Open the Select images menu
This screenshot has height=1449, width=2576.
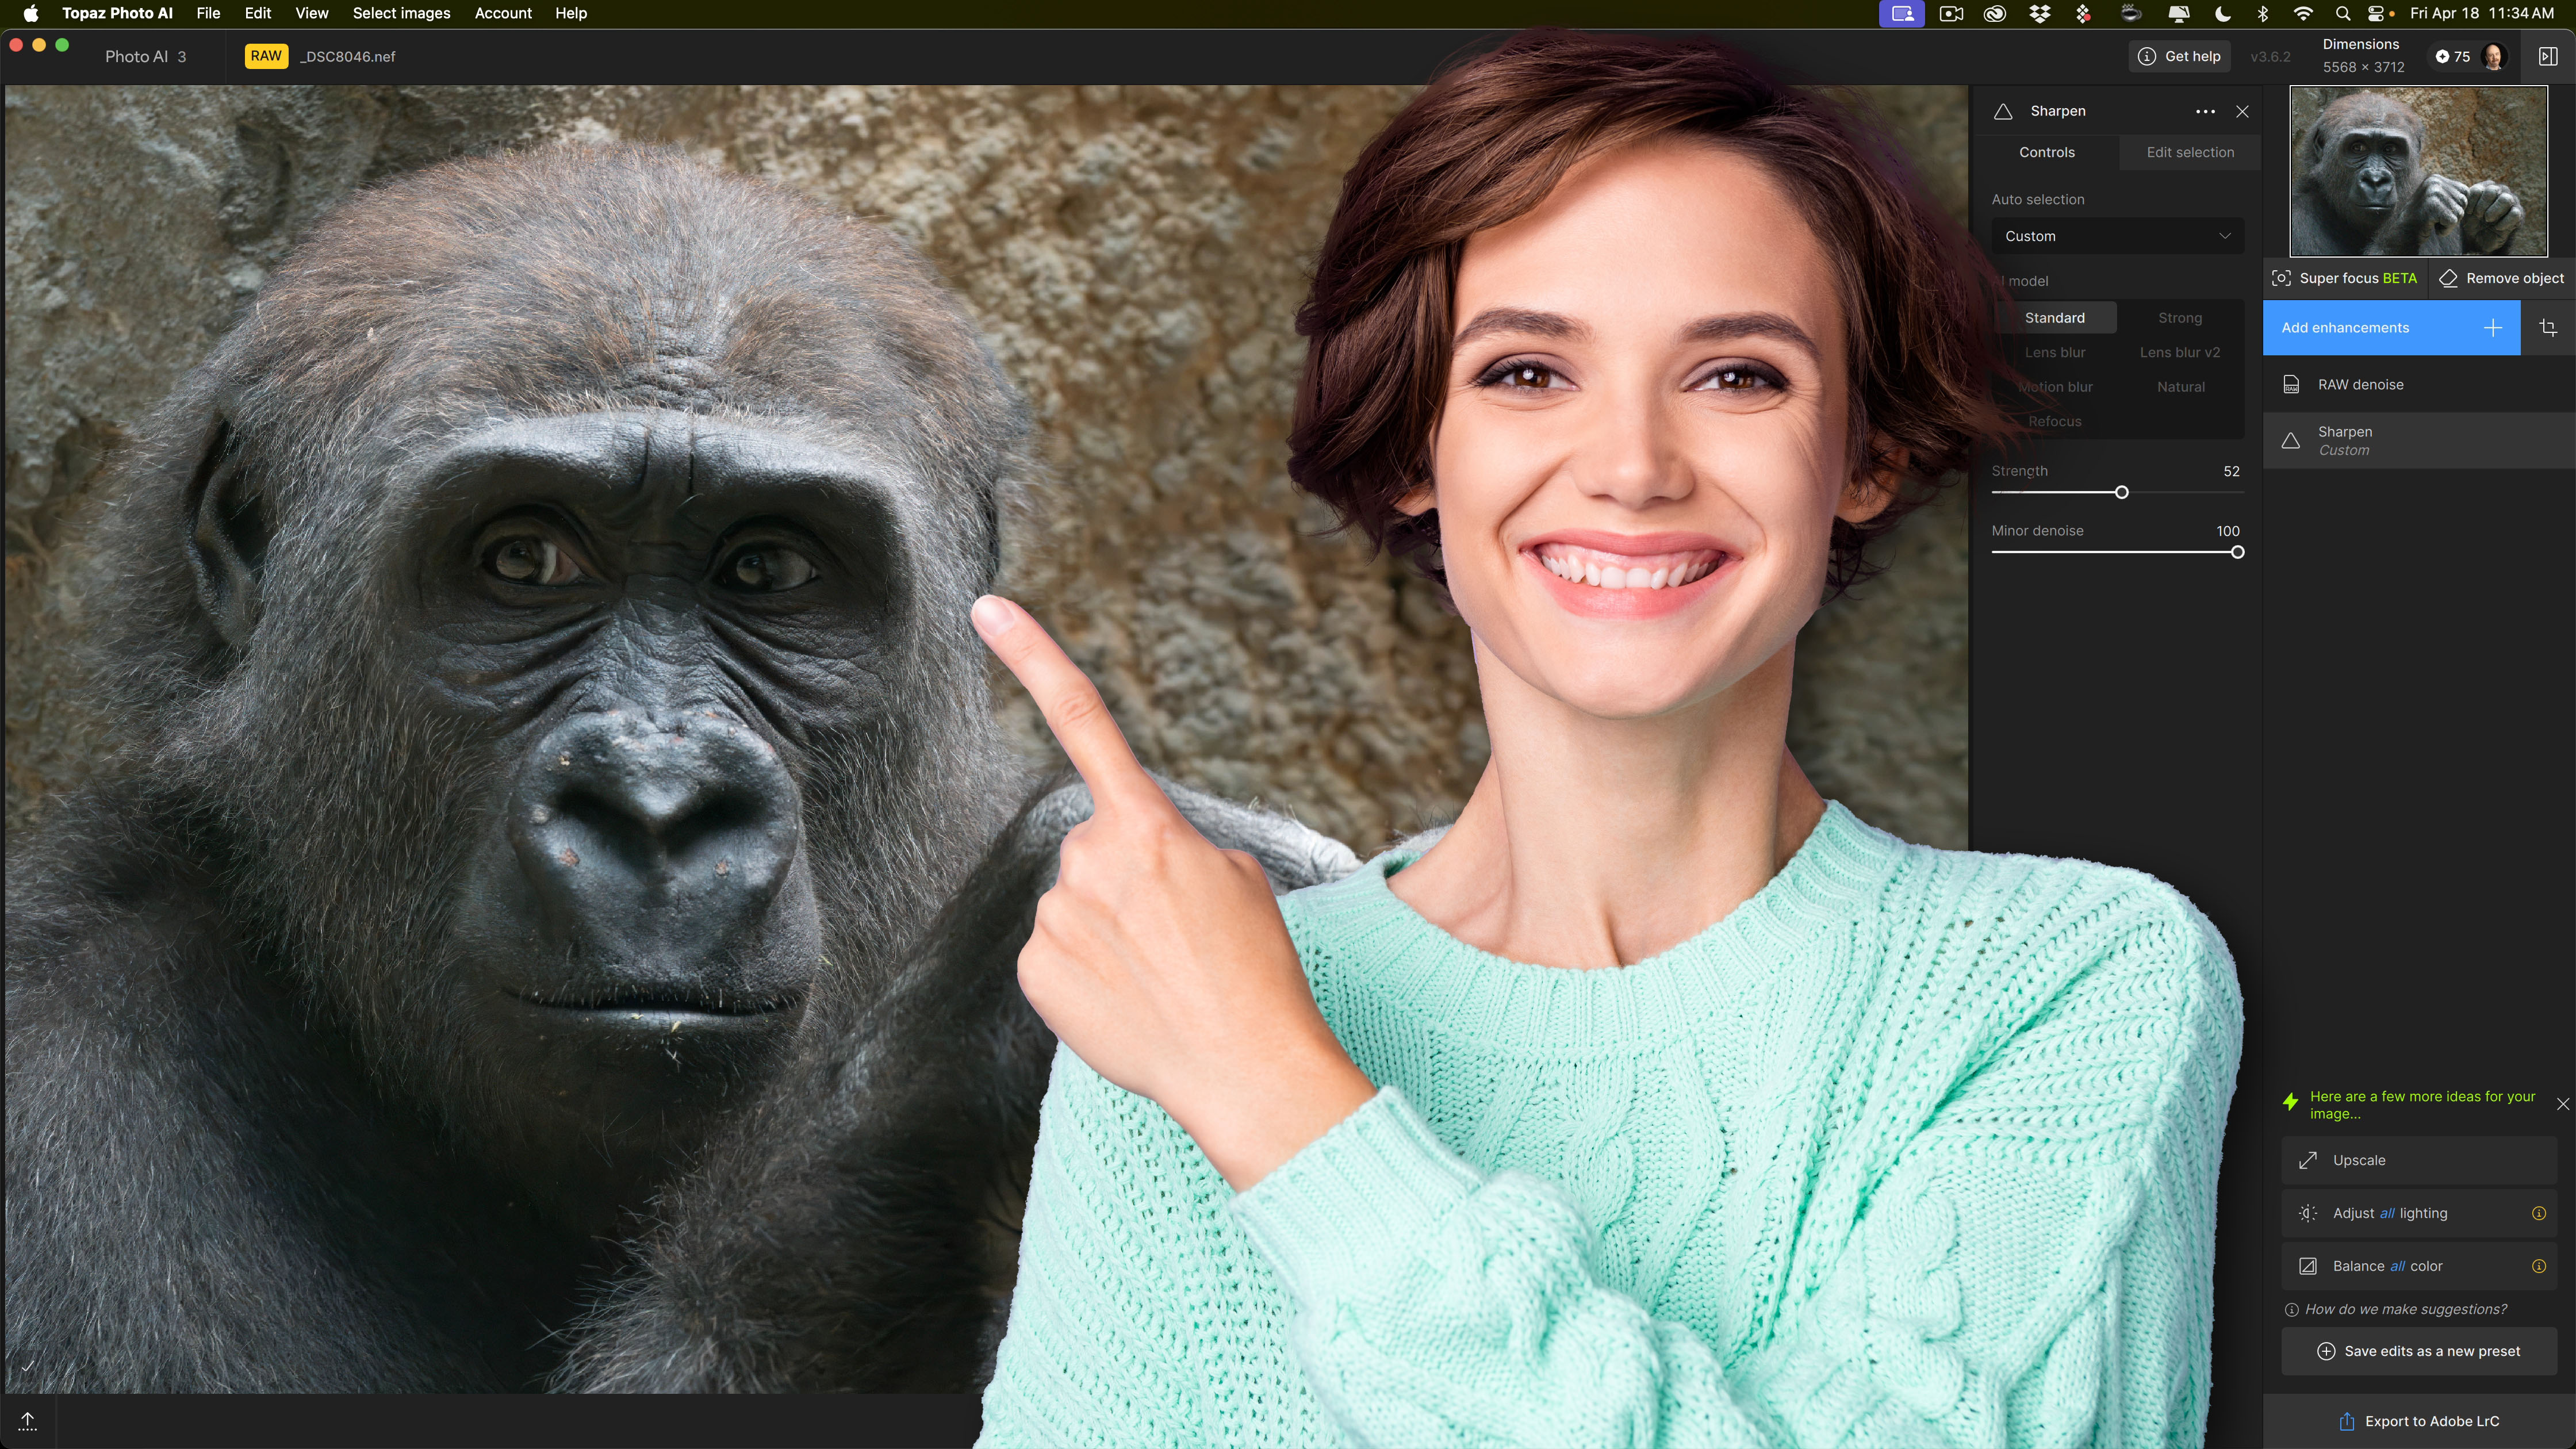coord(401,13)
